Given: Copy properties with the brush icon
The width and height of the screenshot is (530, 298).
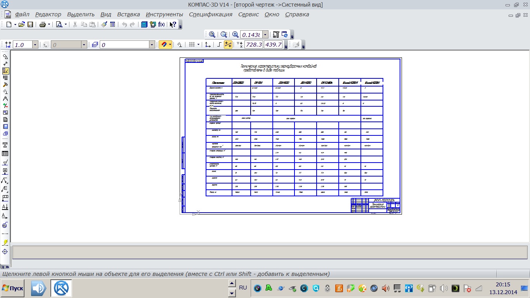Looking at the screenshot, I should pos(104,24).
